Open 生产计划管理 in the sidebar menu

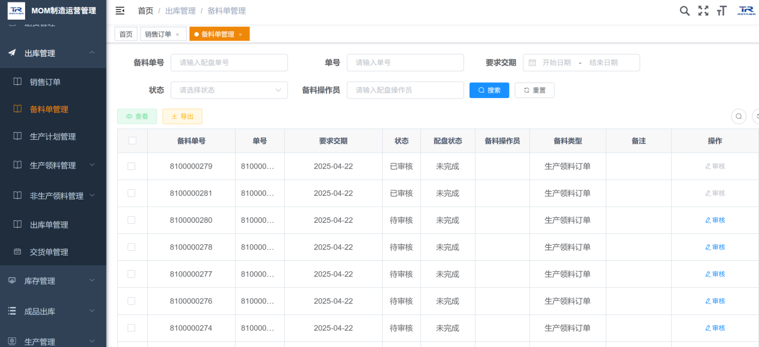click(x=53, y=136)
